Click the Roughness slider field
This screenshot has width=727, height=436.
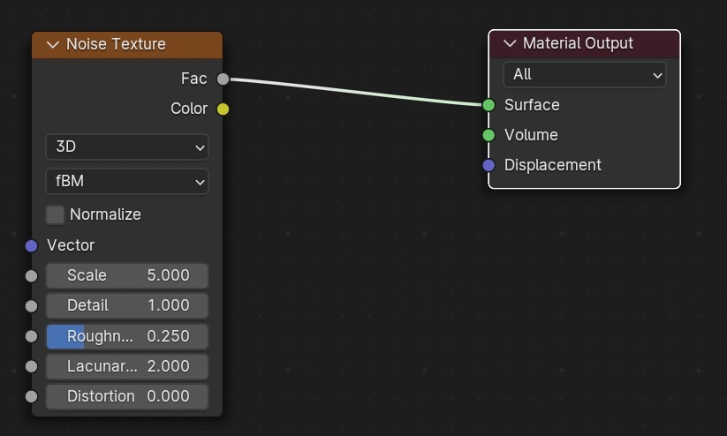tap(127, 336)
